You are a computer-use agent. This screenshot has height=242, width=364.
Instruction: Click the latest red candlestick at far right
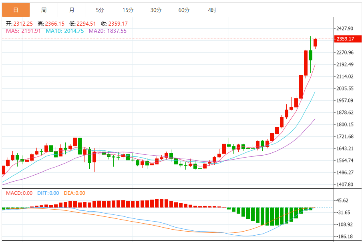click(x=316, y=43)
